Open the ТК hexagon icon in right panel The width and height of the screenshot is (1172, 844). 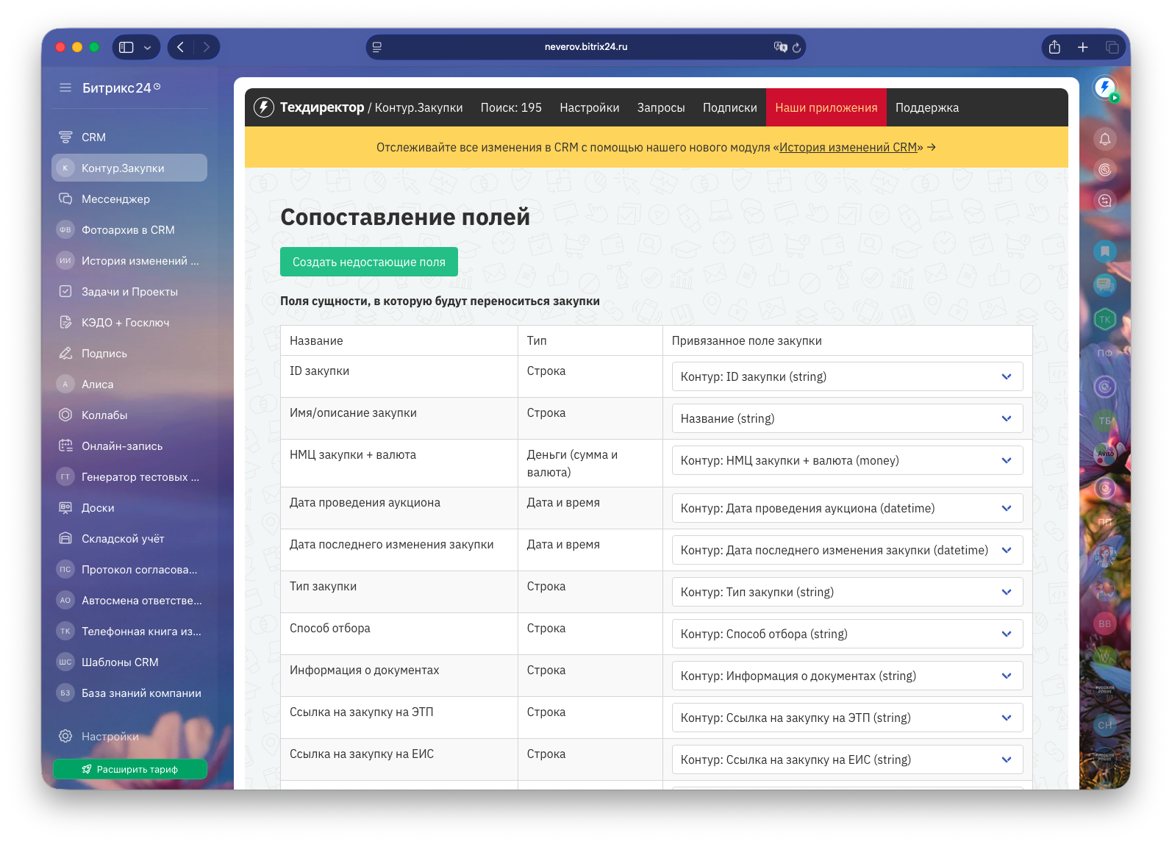(1105, 319)
